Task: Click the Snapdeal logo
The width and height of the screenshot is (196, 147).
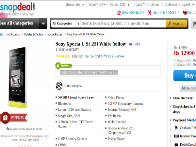Action: (17, 9)
